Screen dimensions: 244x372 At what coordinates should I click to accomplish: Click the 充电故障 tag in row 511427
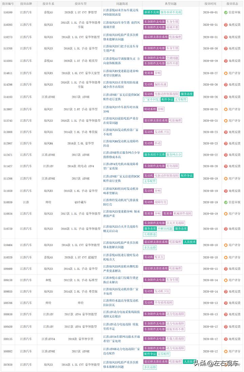(x=172, y=166)
